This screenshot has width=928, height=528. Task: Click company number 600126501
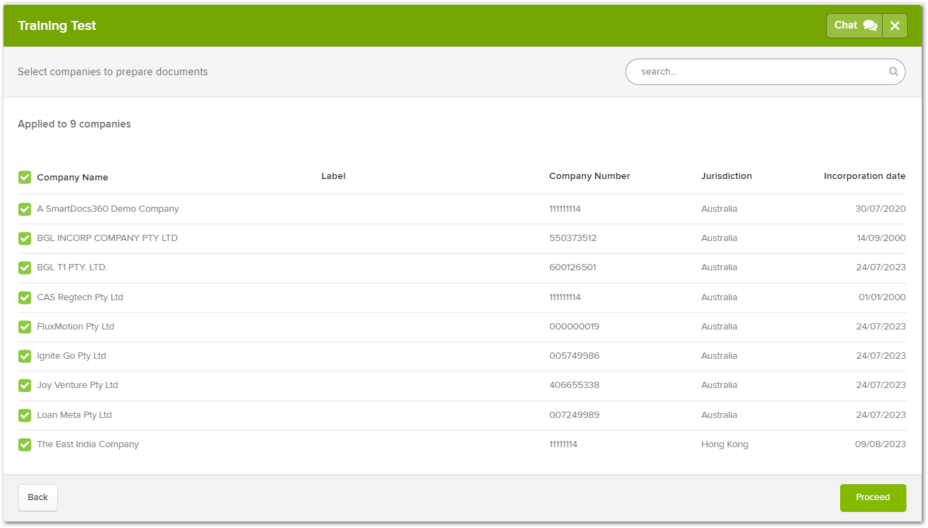tap(573, 267)
